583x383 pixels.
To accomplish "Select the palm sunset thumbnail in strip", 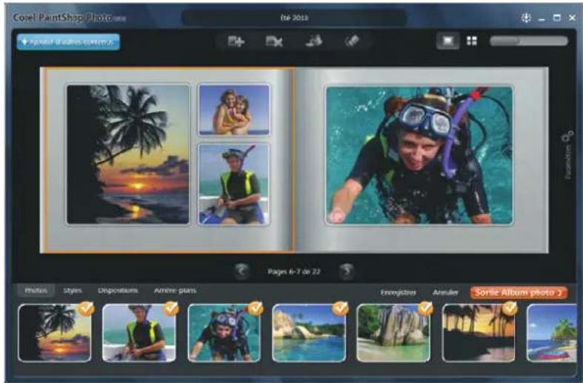I will (x=55, y=333).
